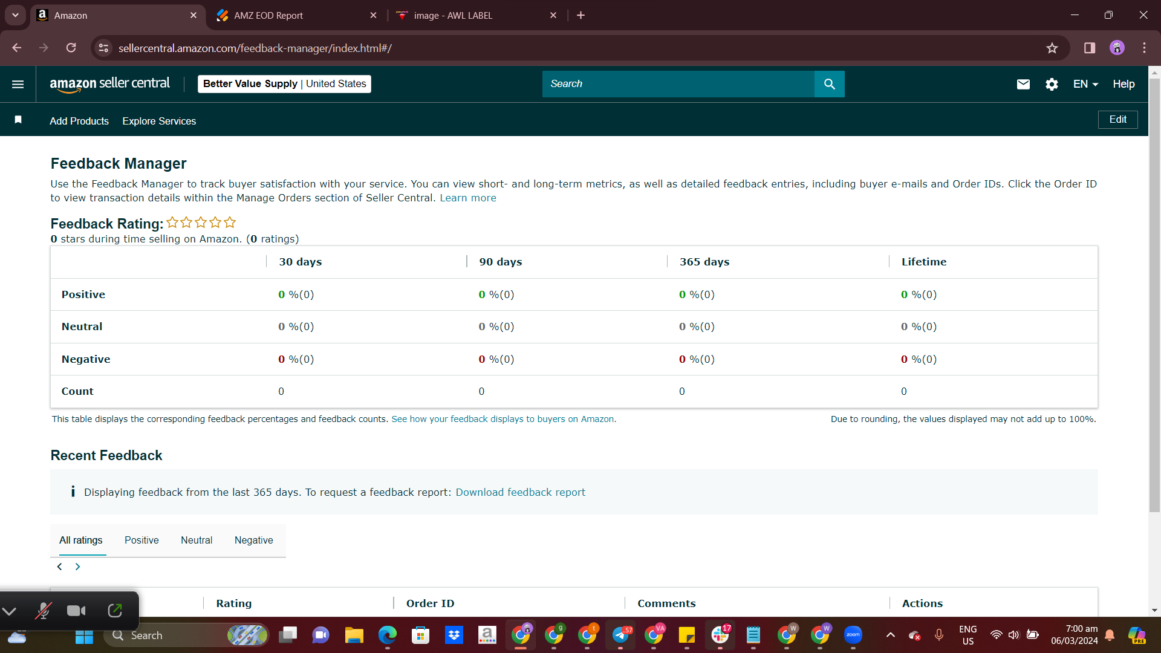Image resolution: width=1161 pixels, height=653 pixels.
Task: Expand the Chrome tab search dropdown
Action: point(15,15)
